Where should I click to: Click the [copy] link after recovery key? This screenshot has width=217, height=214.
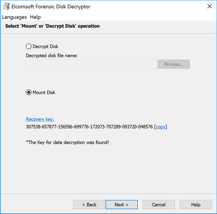click(161, 127)
